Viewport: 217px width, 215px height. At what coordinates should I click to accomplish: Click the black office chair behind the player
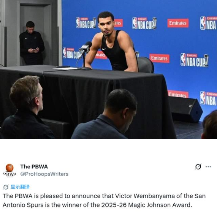(145, 65)
